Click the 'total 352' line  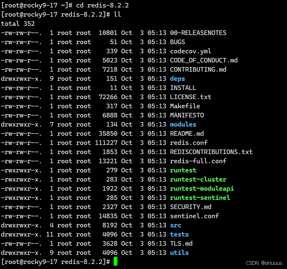pyautogui.click(x=18, y=24)
